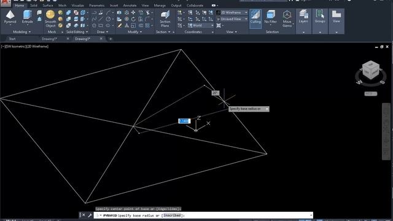Click the command line customize wrench icon
Screen dimensions: 393x221
pyautogui.click(x=90, y=215)
